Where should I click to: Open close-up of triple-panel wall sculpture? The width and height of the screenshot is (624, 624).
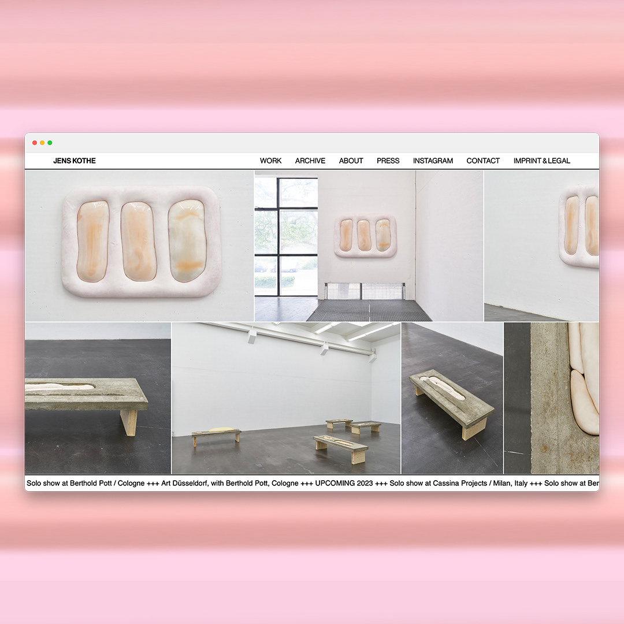(139, 246)
